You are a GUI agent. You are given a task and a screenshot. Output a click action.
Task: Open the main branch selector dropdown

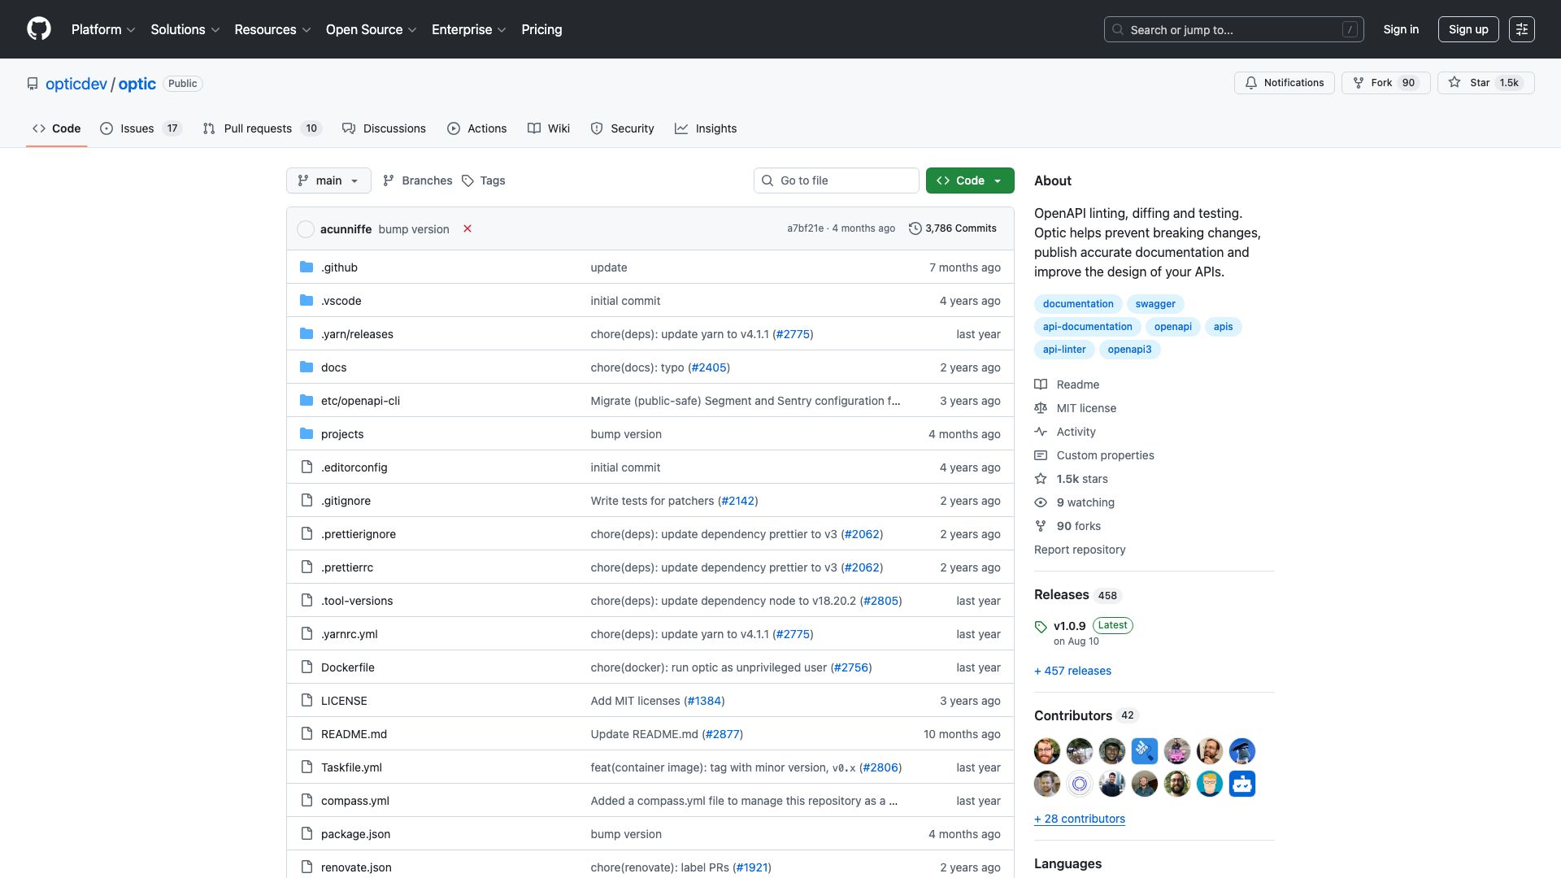point(328,180)
